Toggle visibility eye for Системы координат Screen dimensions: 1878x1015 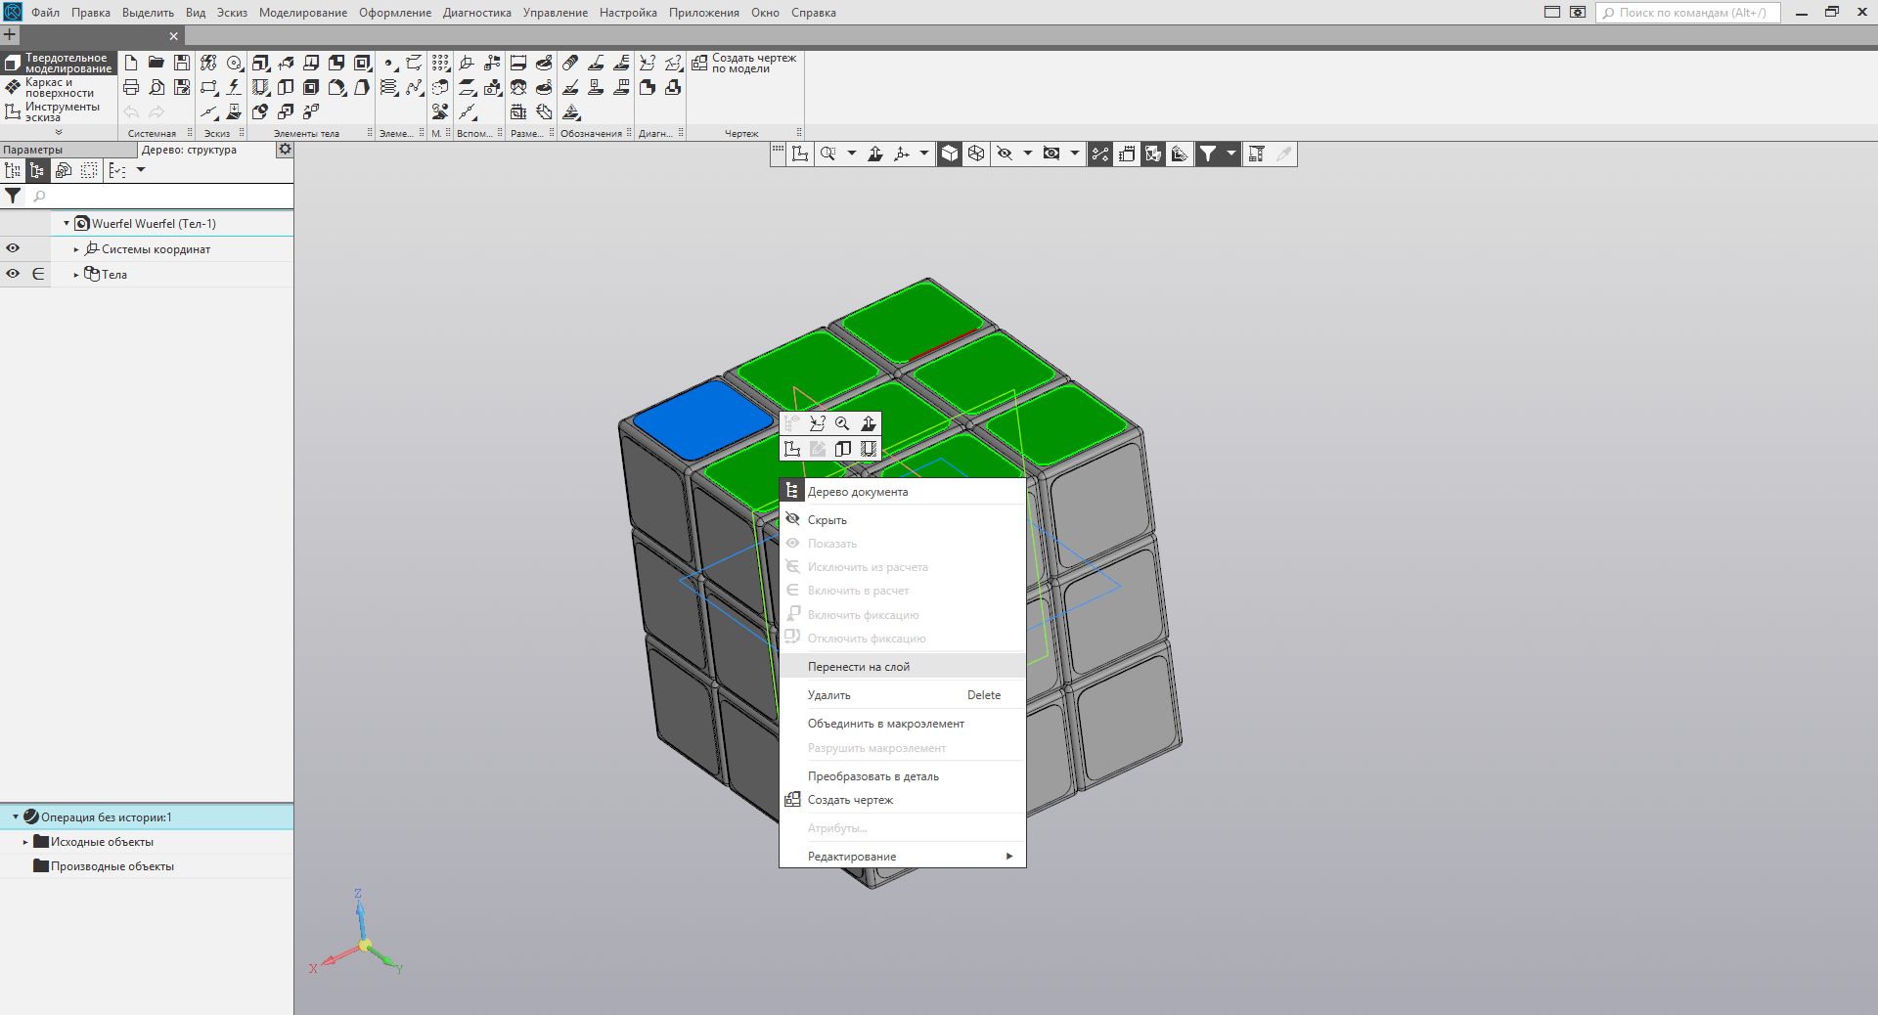tap(13, 248)
